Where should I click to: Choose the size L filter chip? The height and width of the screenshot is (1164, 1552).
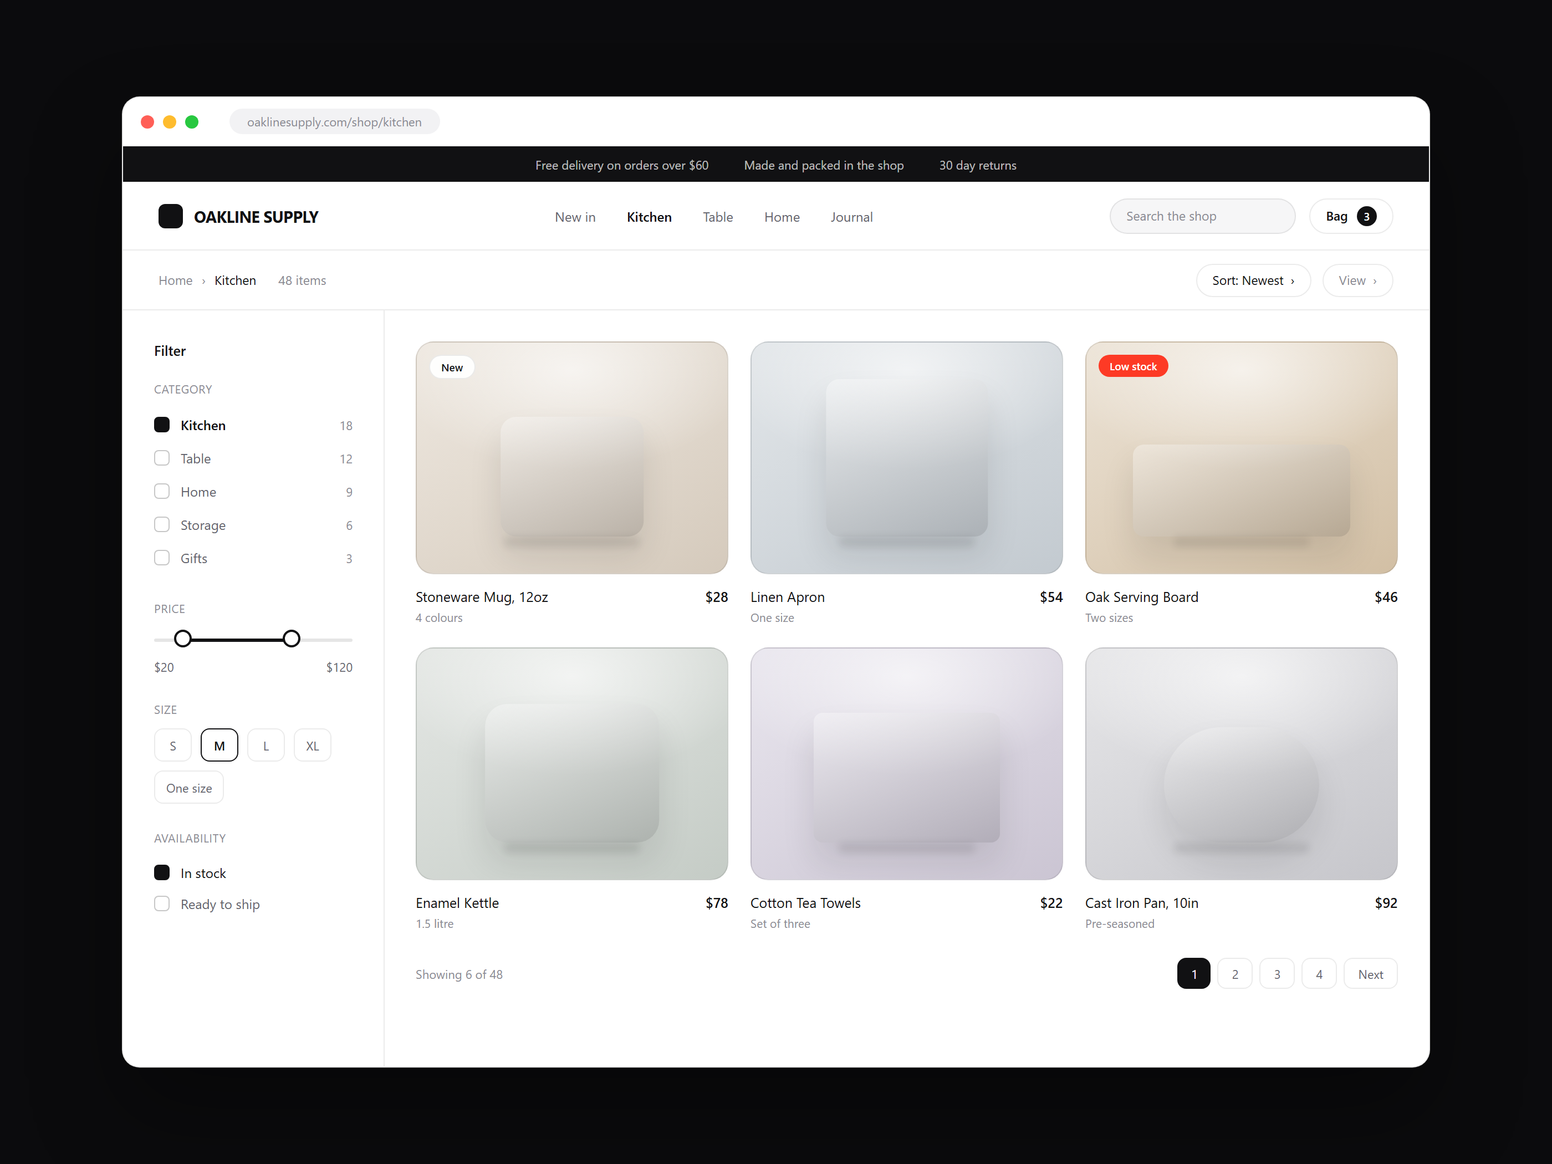tap(266, 745)
